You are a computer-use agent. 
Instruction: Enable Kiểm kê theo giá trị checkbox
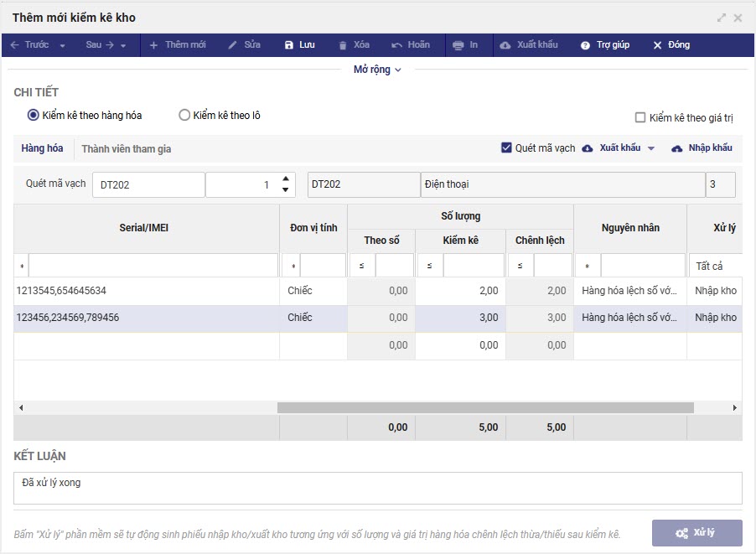tap(641, 118)
